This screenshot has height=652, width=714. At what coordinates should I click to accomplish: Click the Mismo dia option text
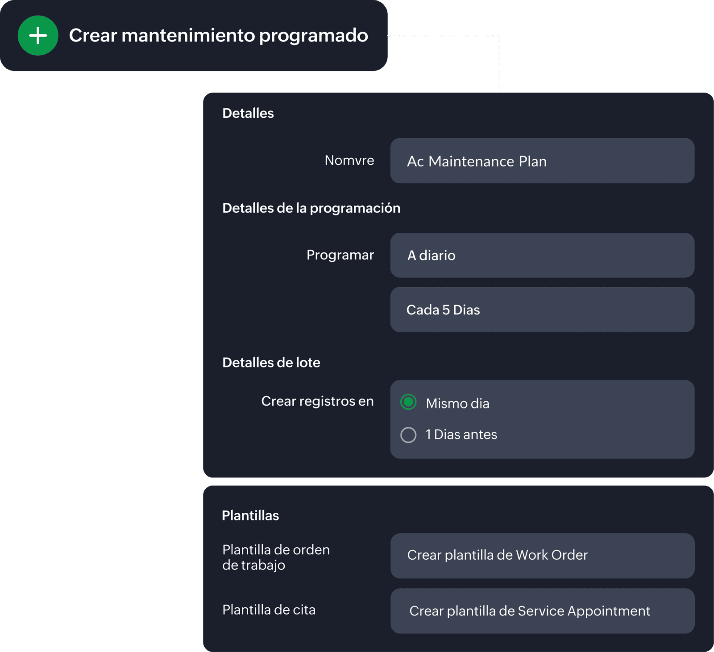coord(457,404)
